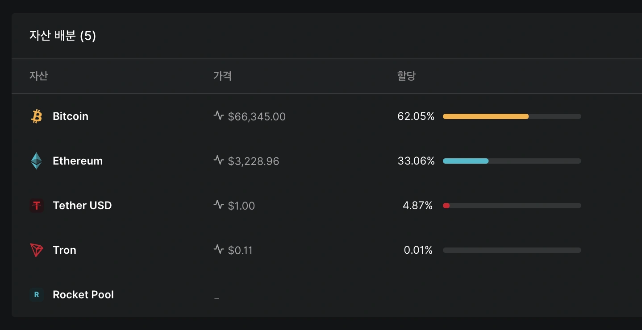Click the 자산 배분 (5) heading
642x330 pixels.
tap(63, 36)
